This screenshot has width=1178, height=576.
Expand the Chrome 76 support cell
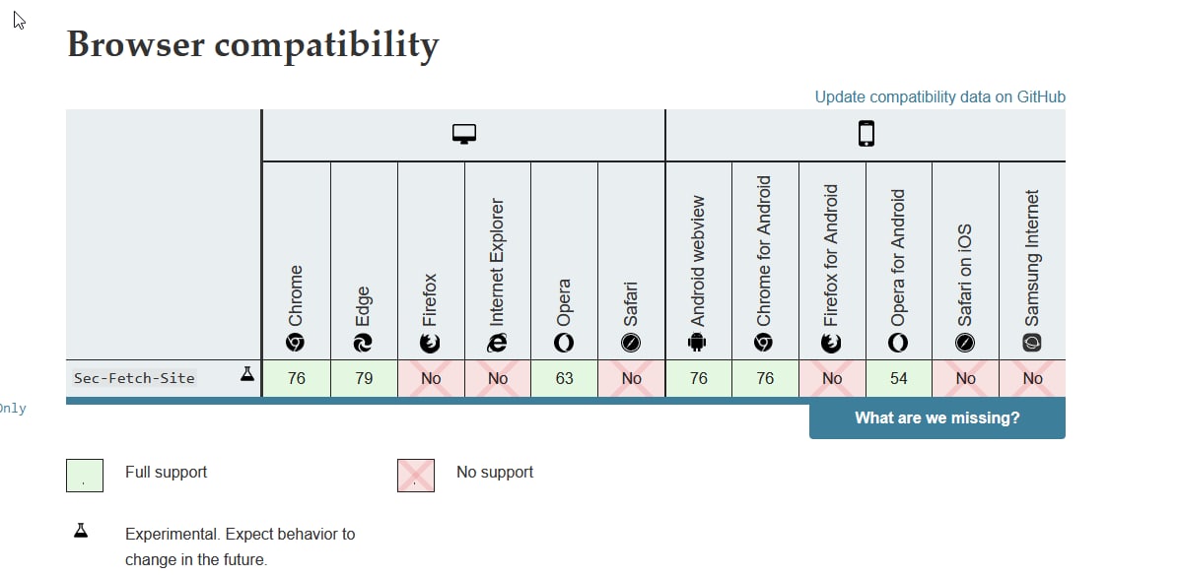click(296, 378)
